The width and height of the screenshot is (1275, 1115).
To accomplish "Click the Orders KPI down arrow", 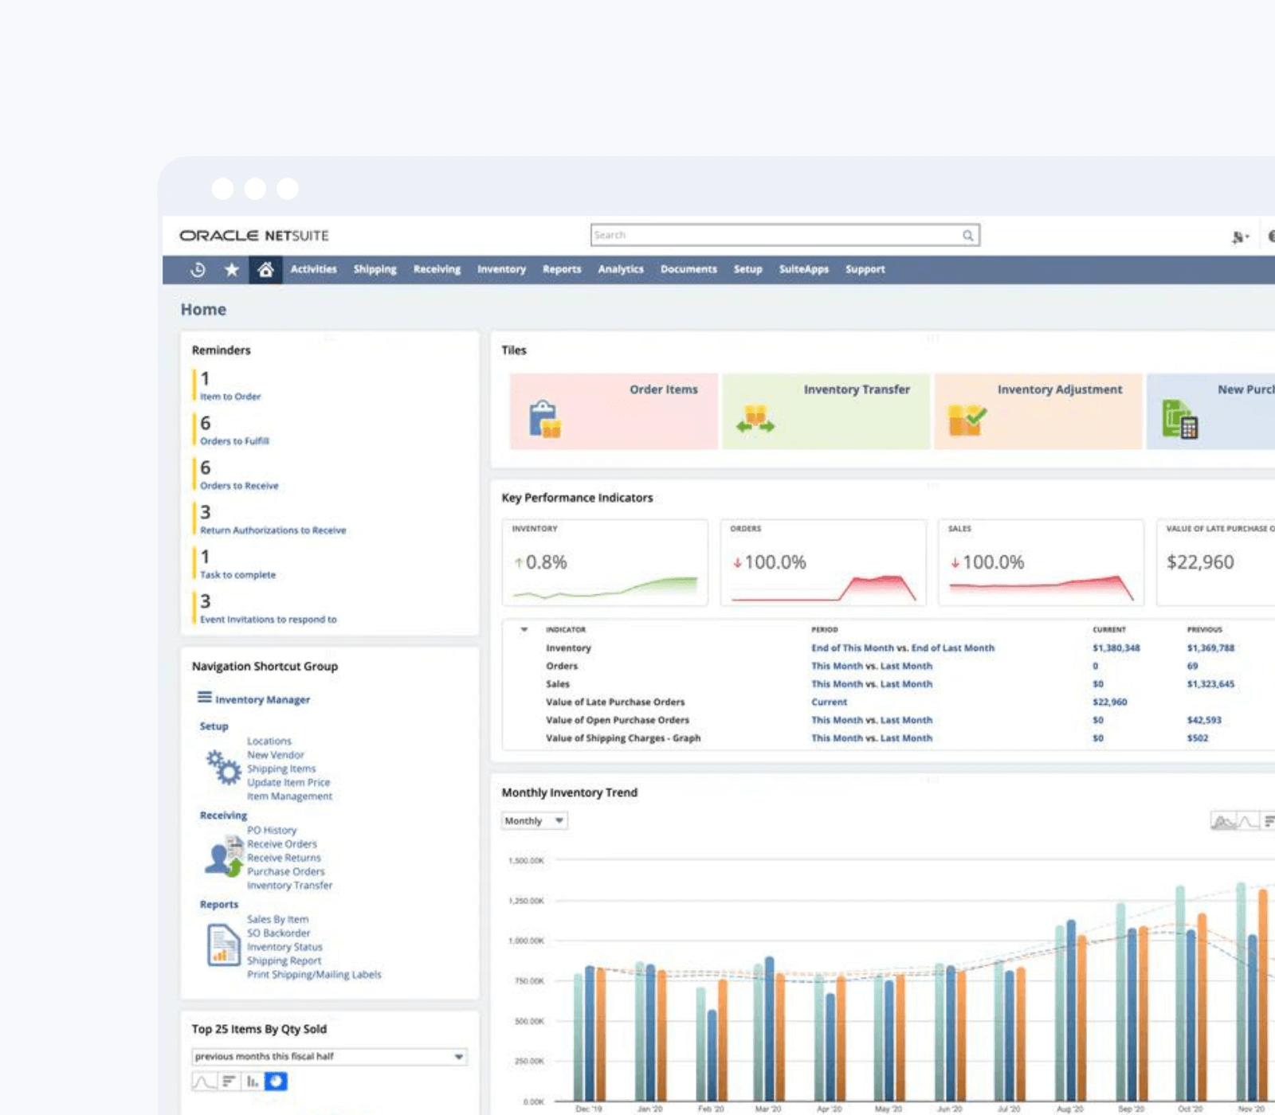I will click(x=737, y=563).
